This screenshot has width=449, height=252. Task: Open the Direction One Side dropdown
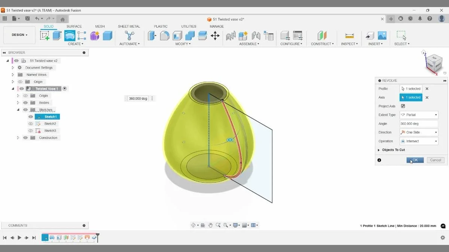point(419,133)
